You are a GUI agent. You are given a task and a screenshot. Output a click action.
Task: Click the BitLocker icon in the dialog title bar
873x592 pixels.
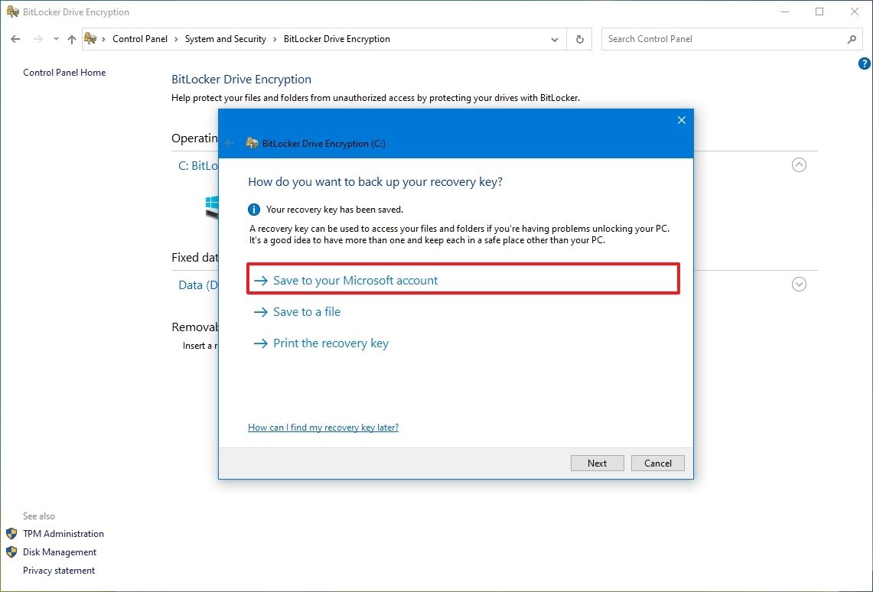point(252,143)
